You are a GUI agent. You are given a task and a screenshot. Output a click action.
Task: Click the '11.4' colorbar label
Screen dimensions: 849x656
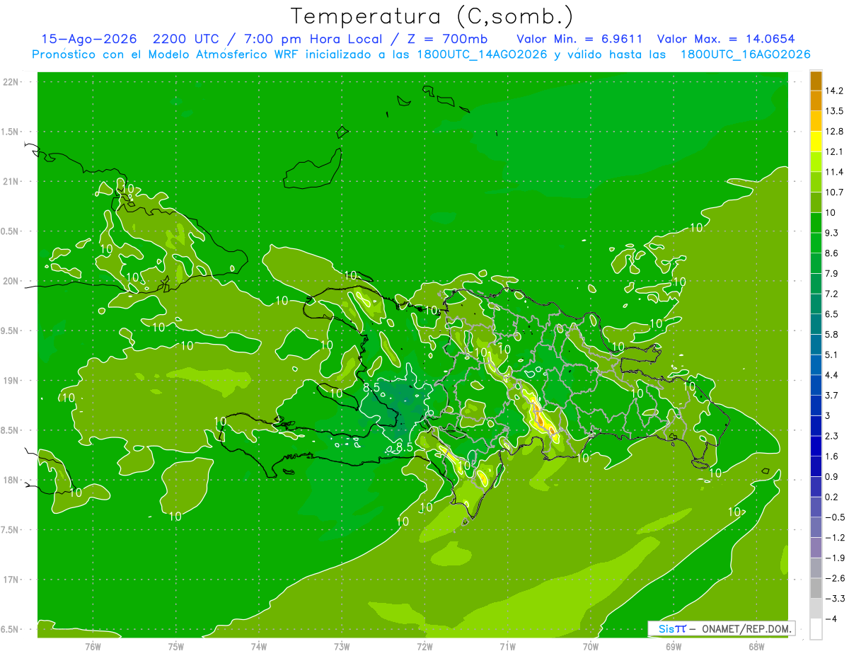(834, 172)
